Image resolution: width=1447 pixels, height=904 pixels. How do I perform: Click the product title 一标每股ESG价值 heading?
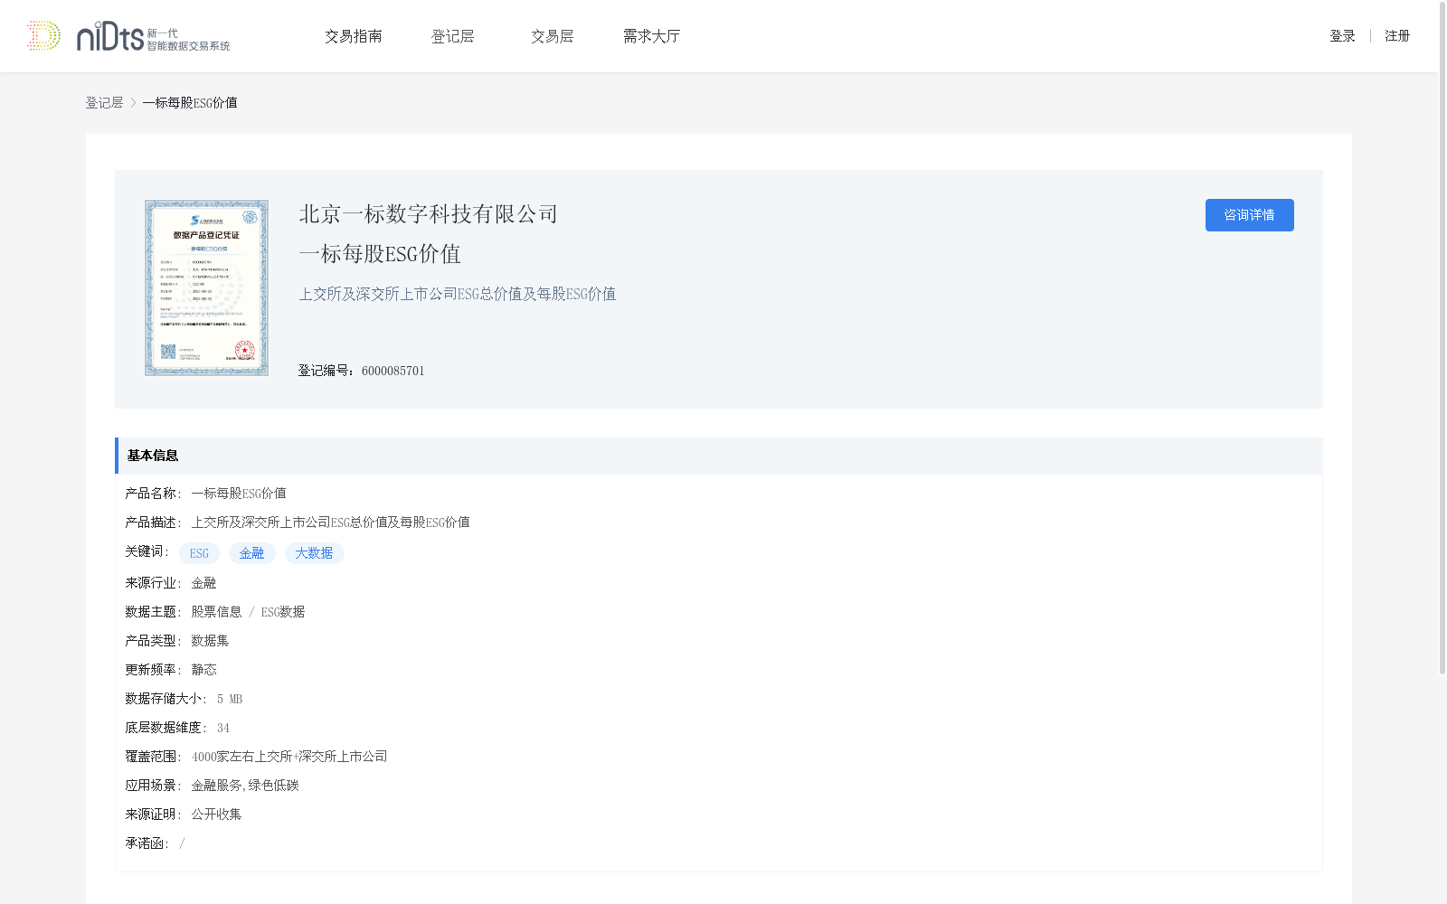point(380,254)
